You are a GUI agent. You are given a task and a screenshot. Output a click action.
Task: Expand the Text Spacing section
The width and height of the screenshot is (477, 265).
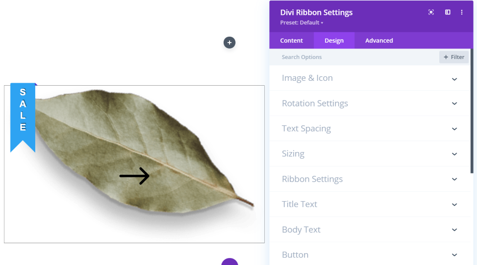pyautogui.click(x=370, y=129)
